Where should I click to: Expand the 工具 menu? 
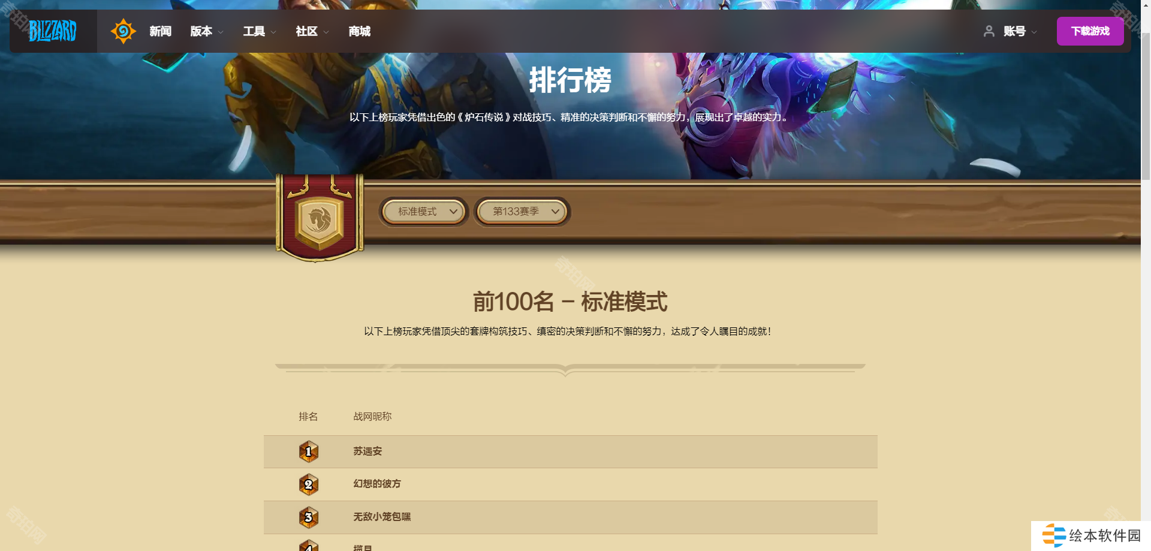click(x=260, y=31)
